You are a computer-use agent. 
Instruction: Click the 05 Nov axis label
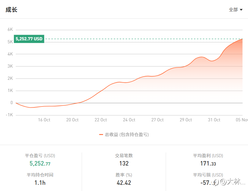tap(241, 120)
